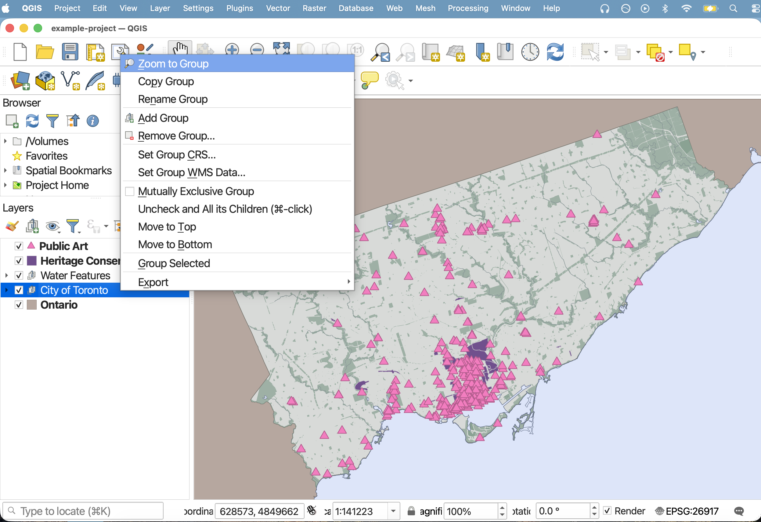Toggle the Public Art layer checkbox
This screenshot has width=761, height=522.
point(19,246)
